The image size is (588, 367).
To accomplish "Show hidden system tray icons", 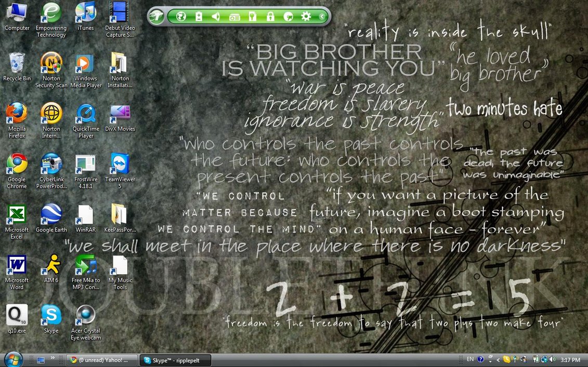I will 498,359.
